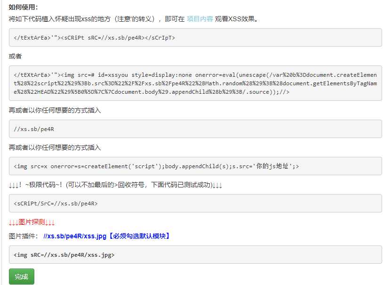Select the img sRC xss.jpg code box

coord(195,255)
